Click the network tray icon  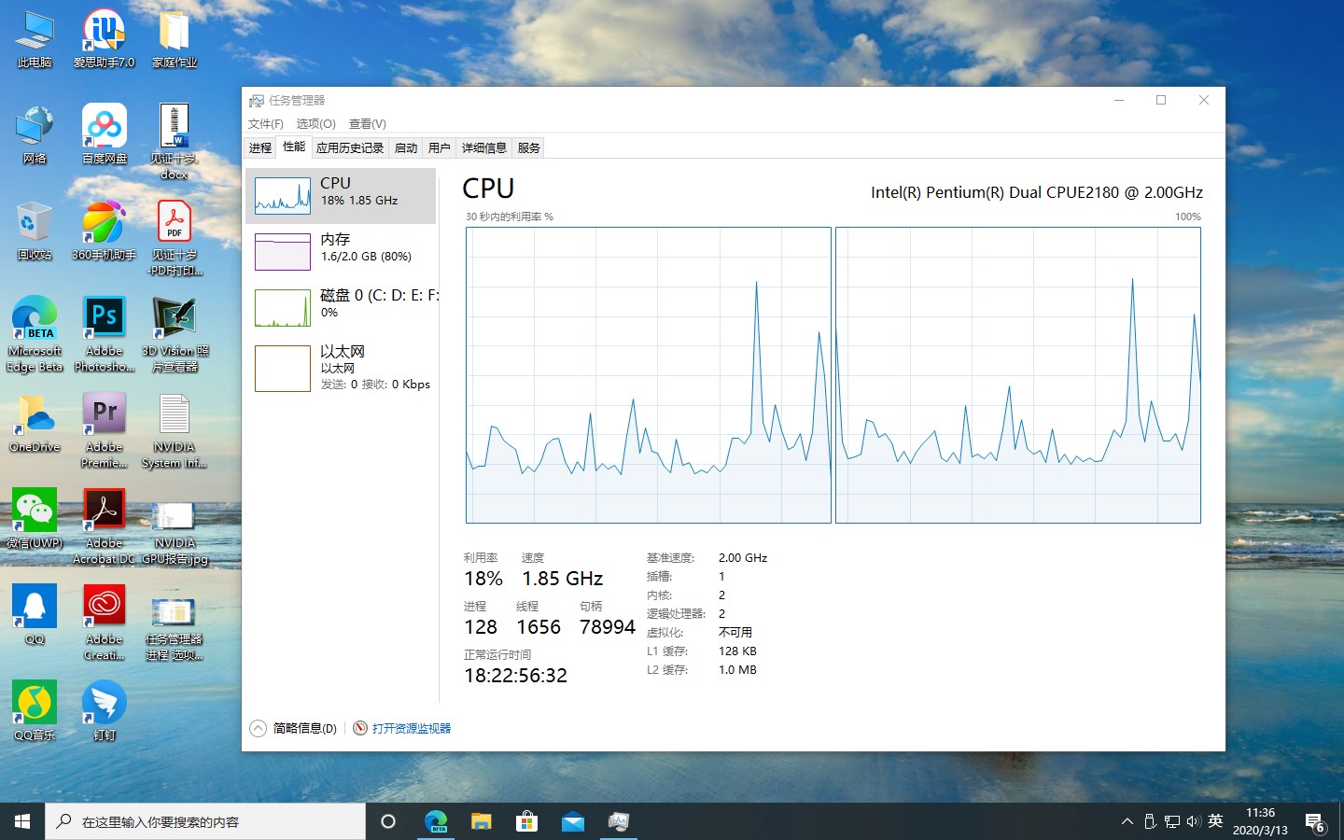(1172, 821)
